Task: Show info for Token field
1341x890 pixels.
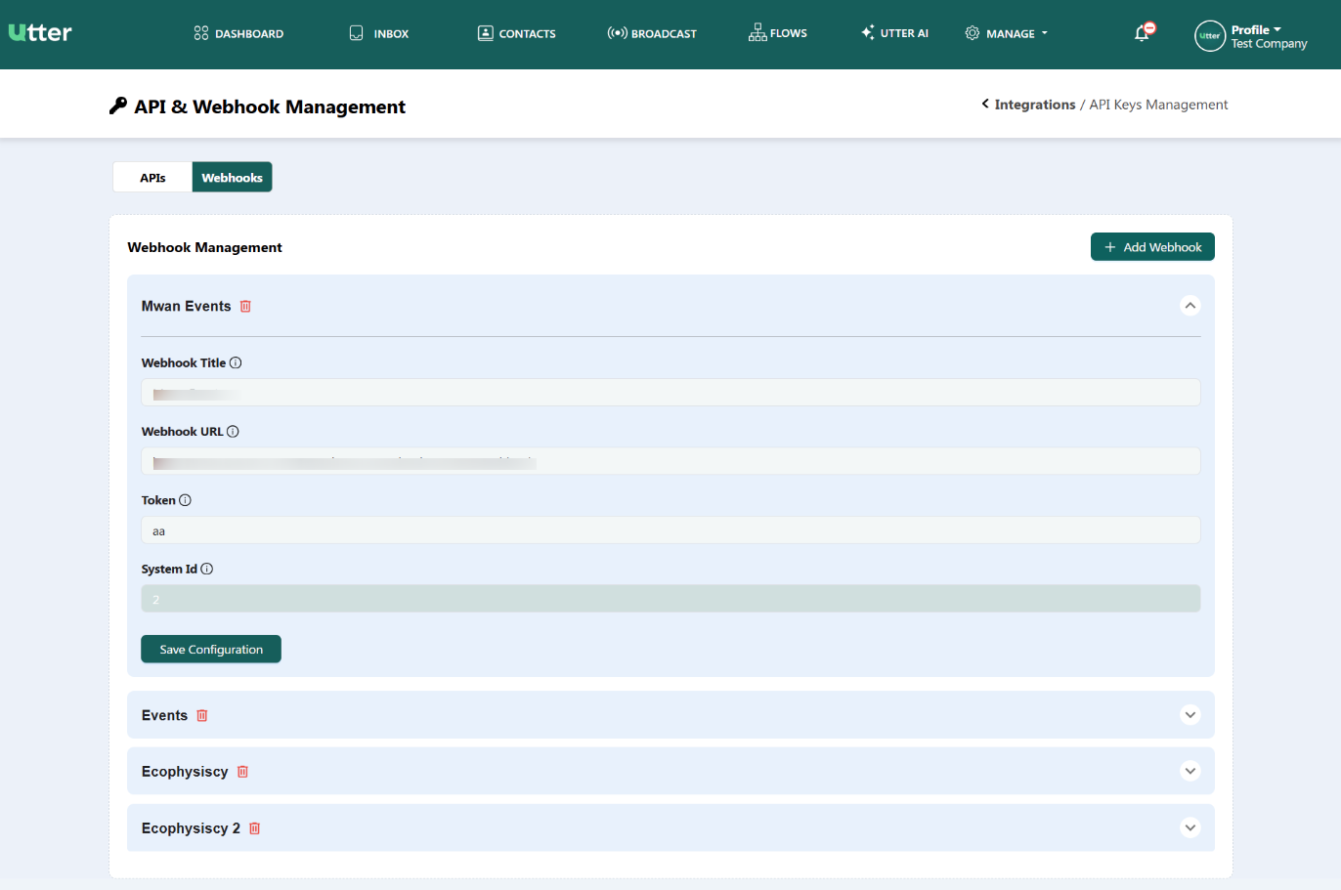Action: 185,500
